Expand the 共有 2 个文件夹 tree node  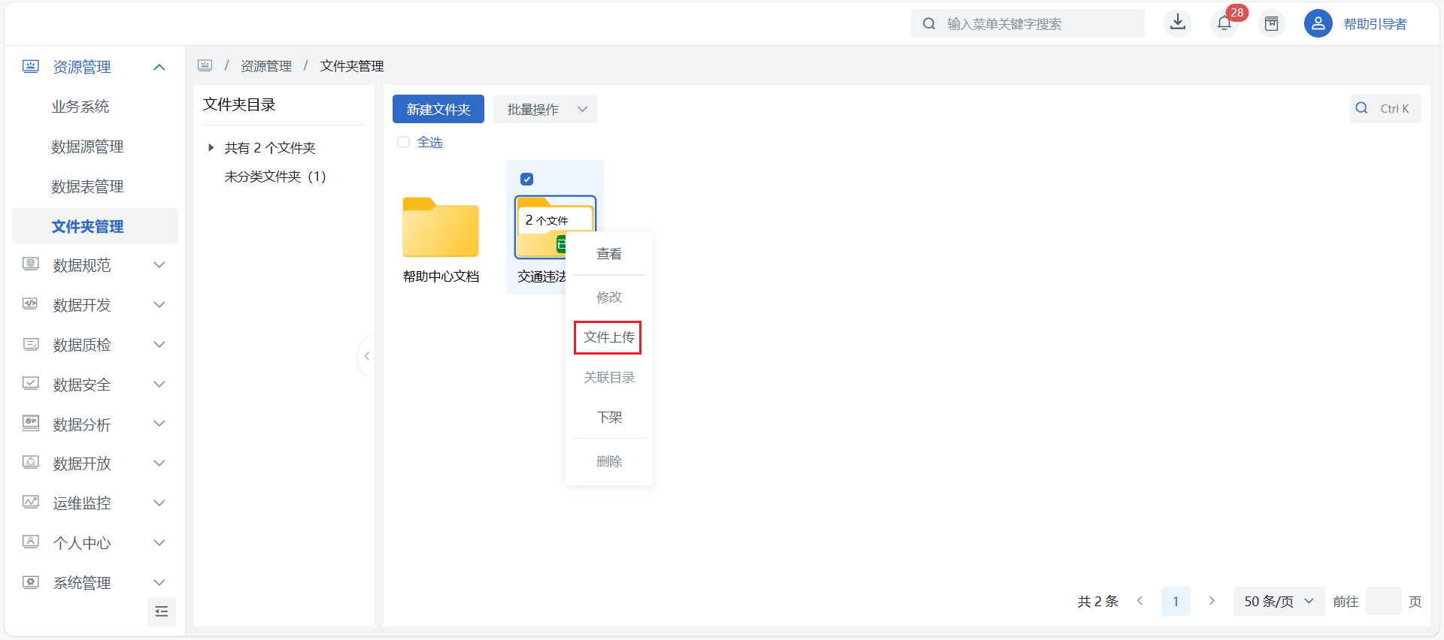click(211, 148)
